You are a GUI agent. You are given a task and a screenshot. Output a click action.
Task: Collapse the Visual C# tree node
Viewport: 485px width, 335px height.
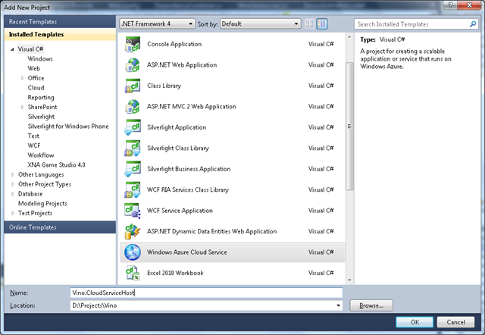12,49
